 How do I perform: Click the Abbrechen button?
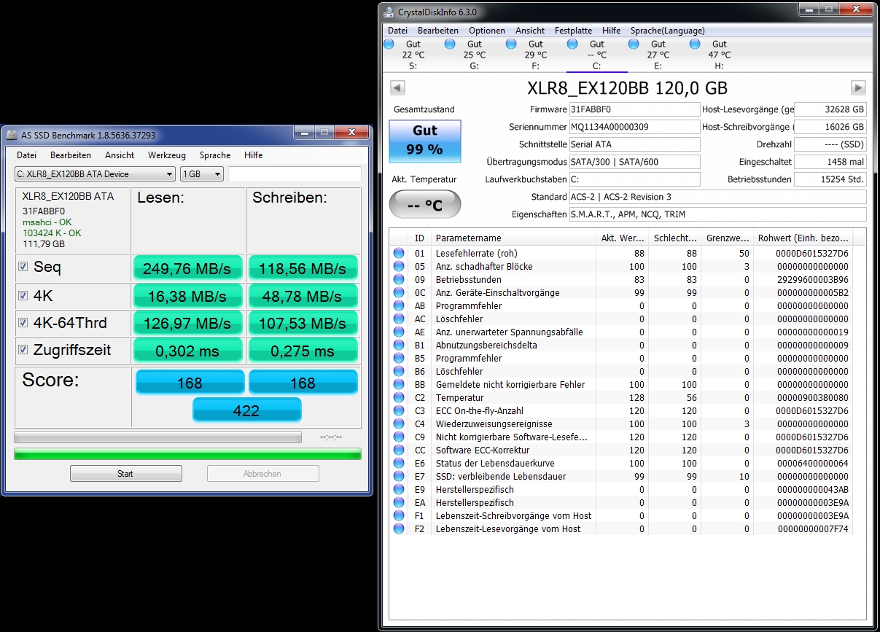click(x=262, y=474)
